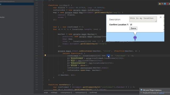The image size is (170, 95).
Task: Collapse the for loop fold marker
Action: coord(43,29)
